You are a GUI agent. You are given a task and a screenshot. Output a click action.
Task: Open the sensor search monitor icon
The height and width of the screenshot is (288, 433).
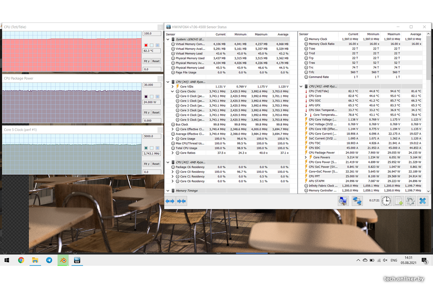coord(343,201)
